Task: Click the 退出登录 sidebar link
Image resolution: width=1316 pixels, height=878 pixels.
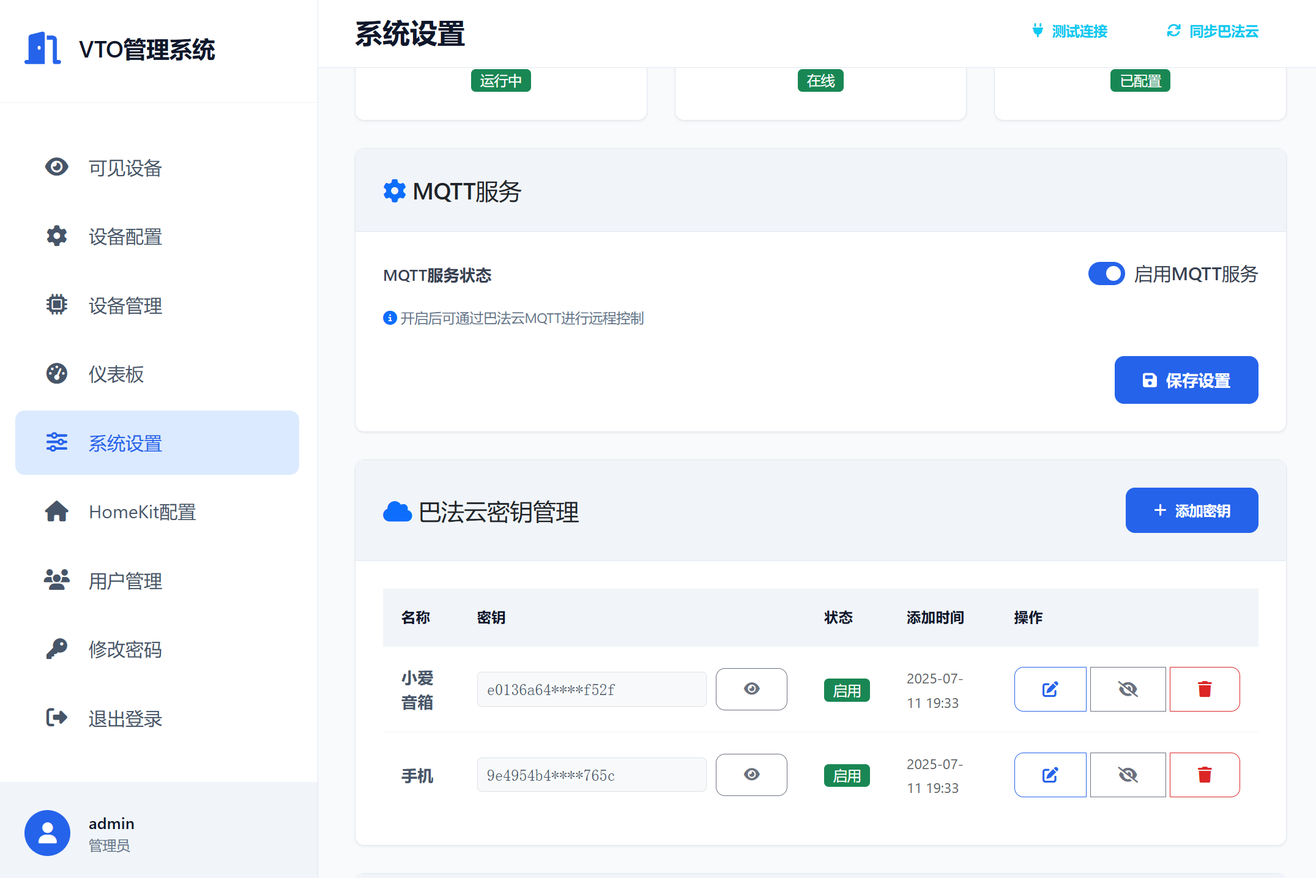Action: click(x=125, y=718)
